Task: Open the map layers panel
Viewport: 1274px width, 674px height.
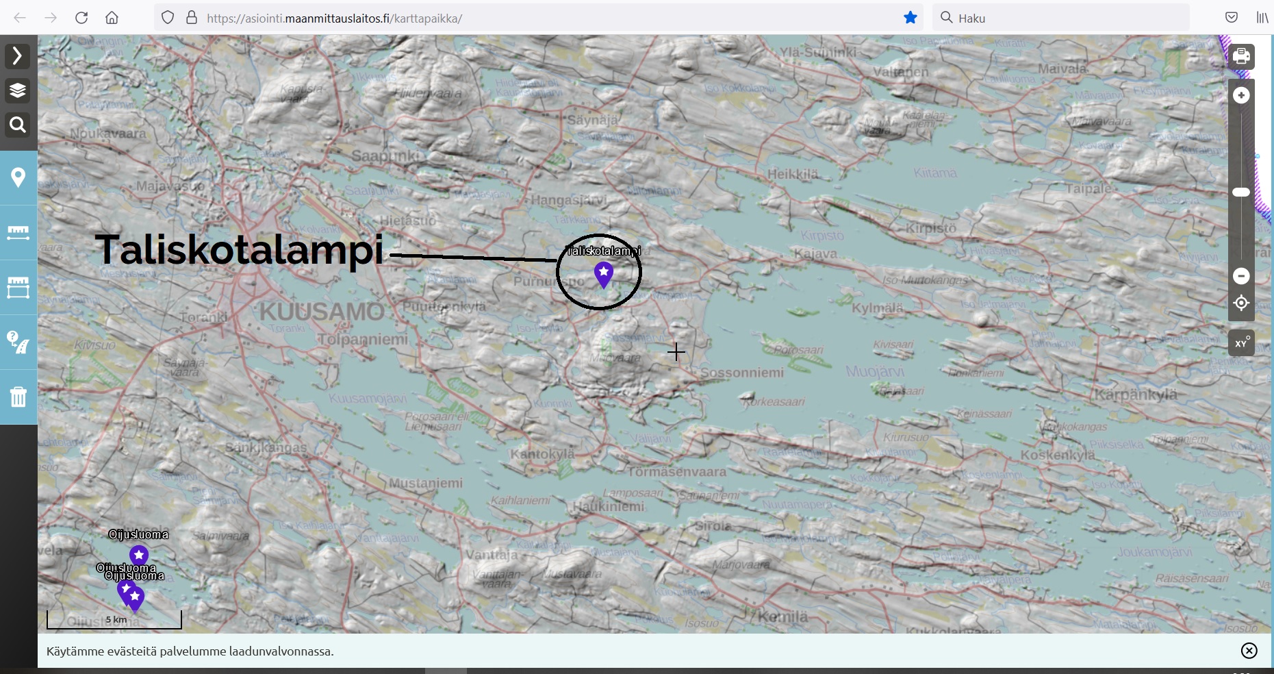Action: [x=18, y=90]
